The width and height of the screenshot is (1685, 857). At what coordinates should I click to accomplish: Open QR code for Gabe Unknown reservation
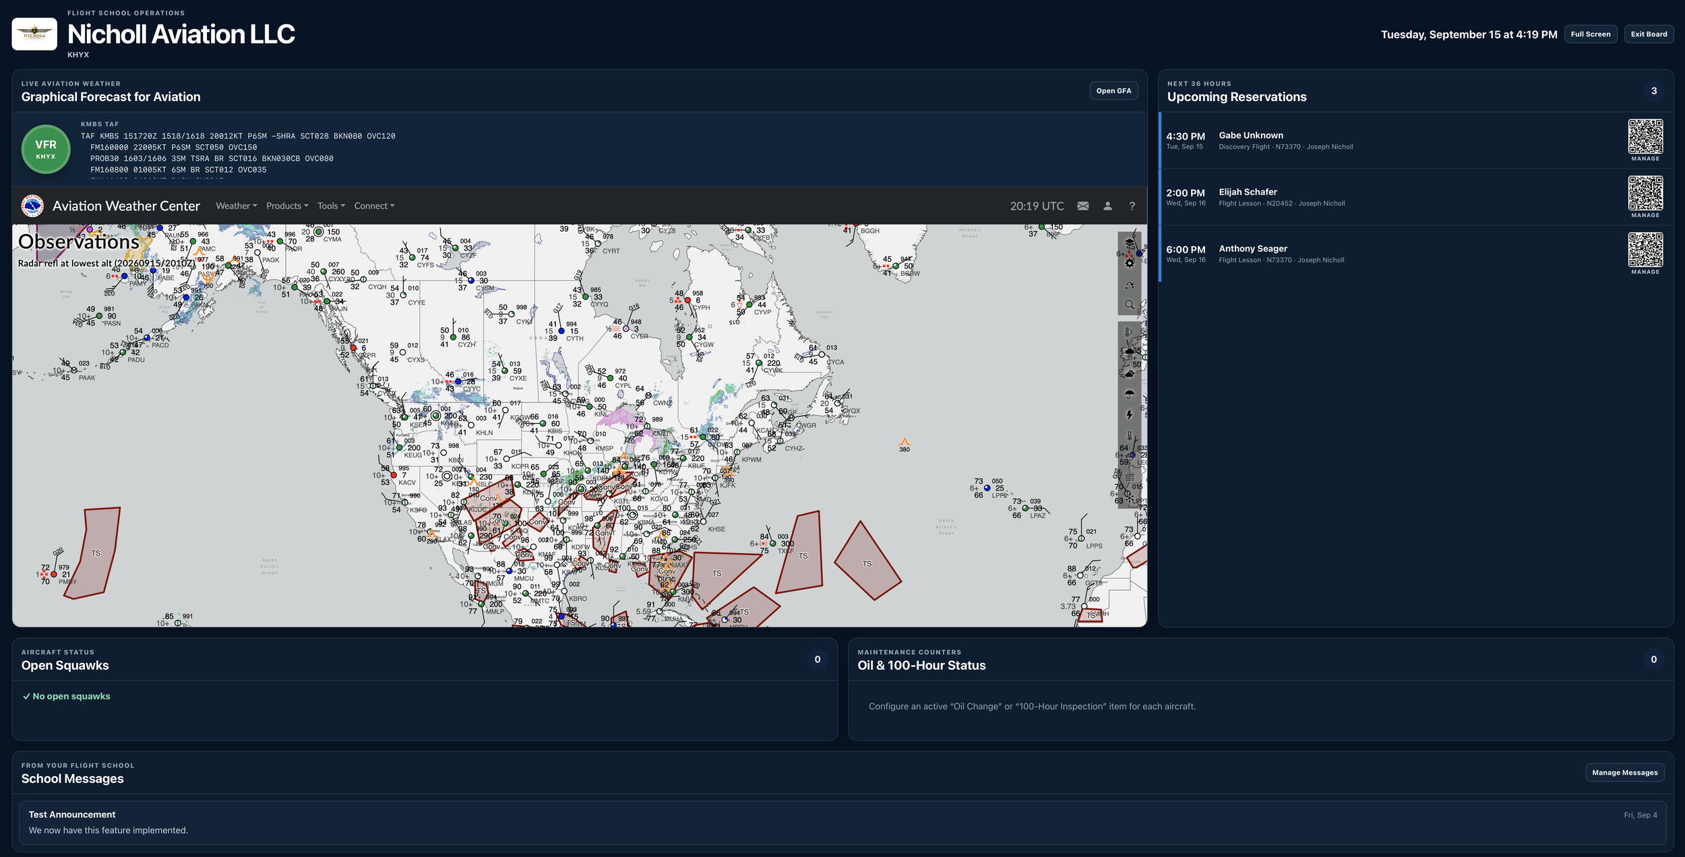(x=1645, y=137)
